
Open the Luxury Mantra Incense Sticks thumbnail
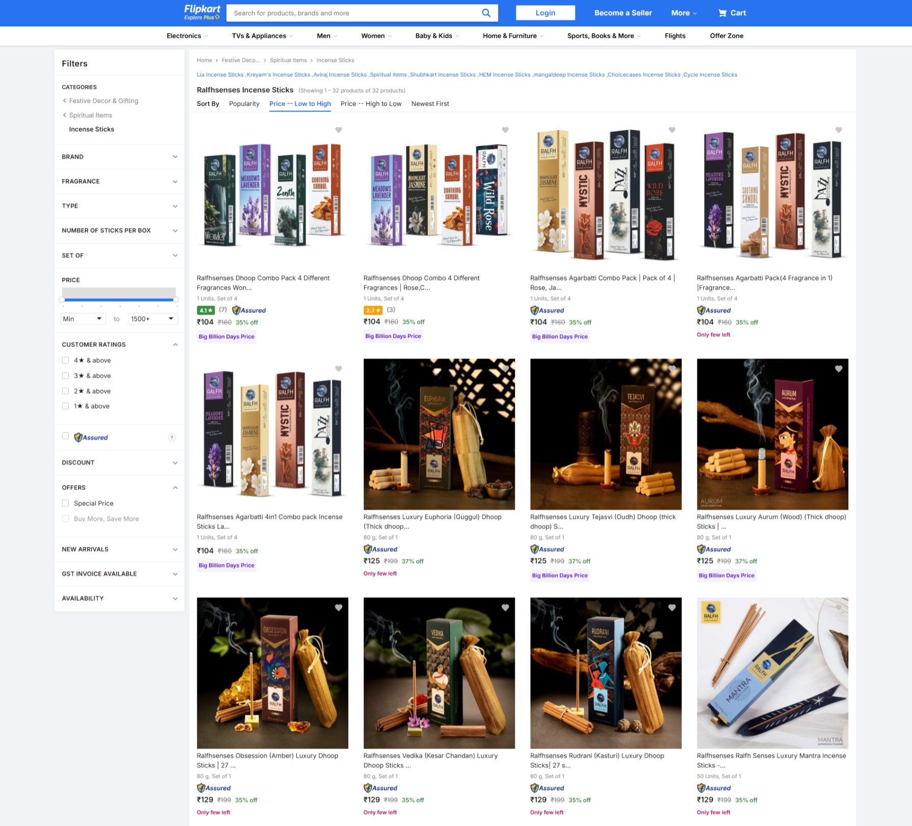772,673
